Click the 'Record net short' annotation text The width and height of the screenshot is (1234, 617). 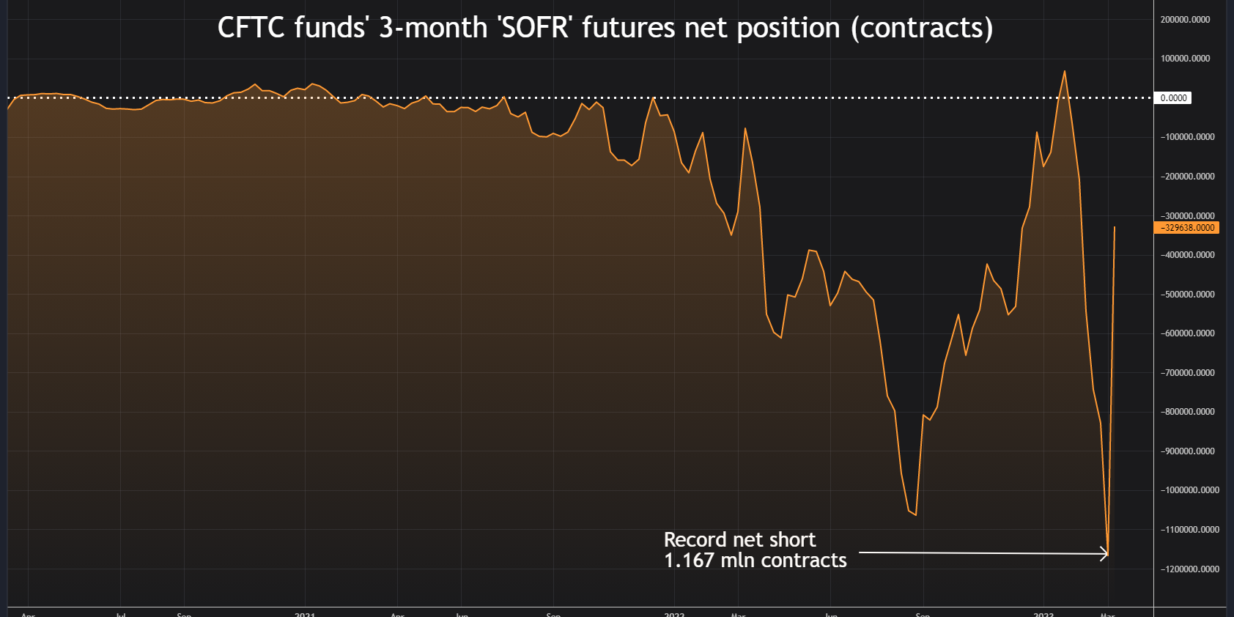739,540
